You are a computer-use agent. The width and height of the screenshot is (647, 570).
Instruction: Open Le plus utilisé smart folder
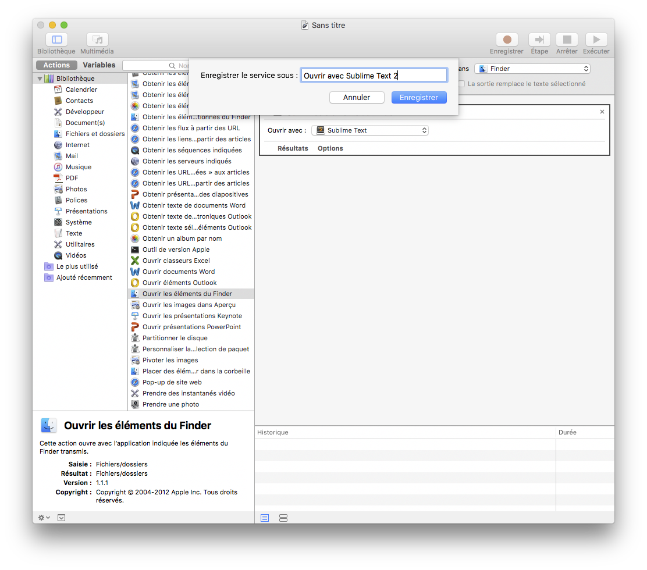71,266
